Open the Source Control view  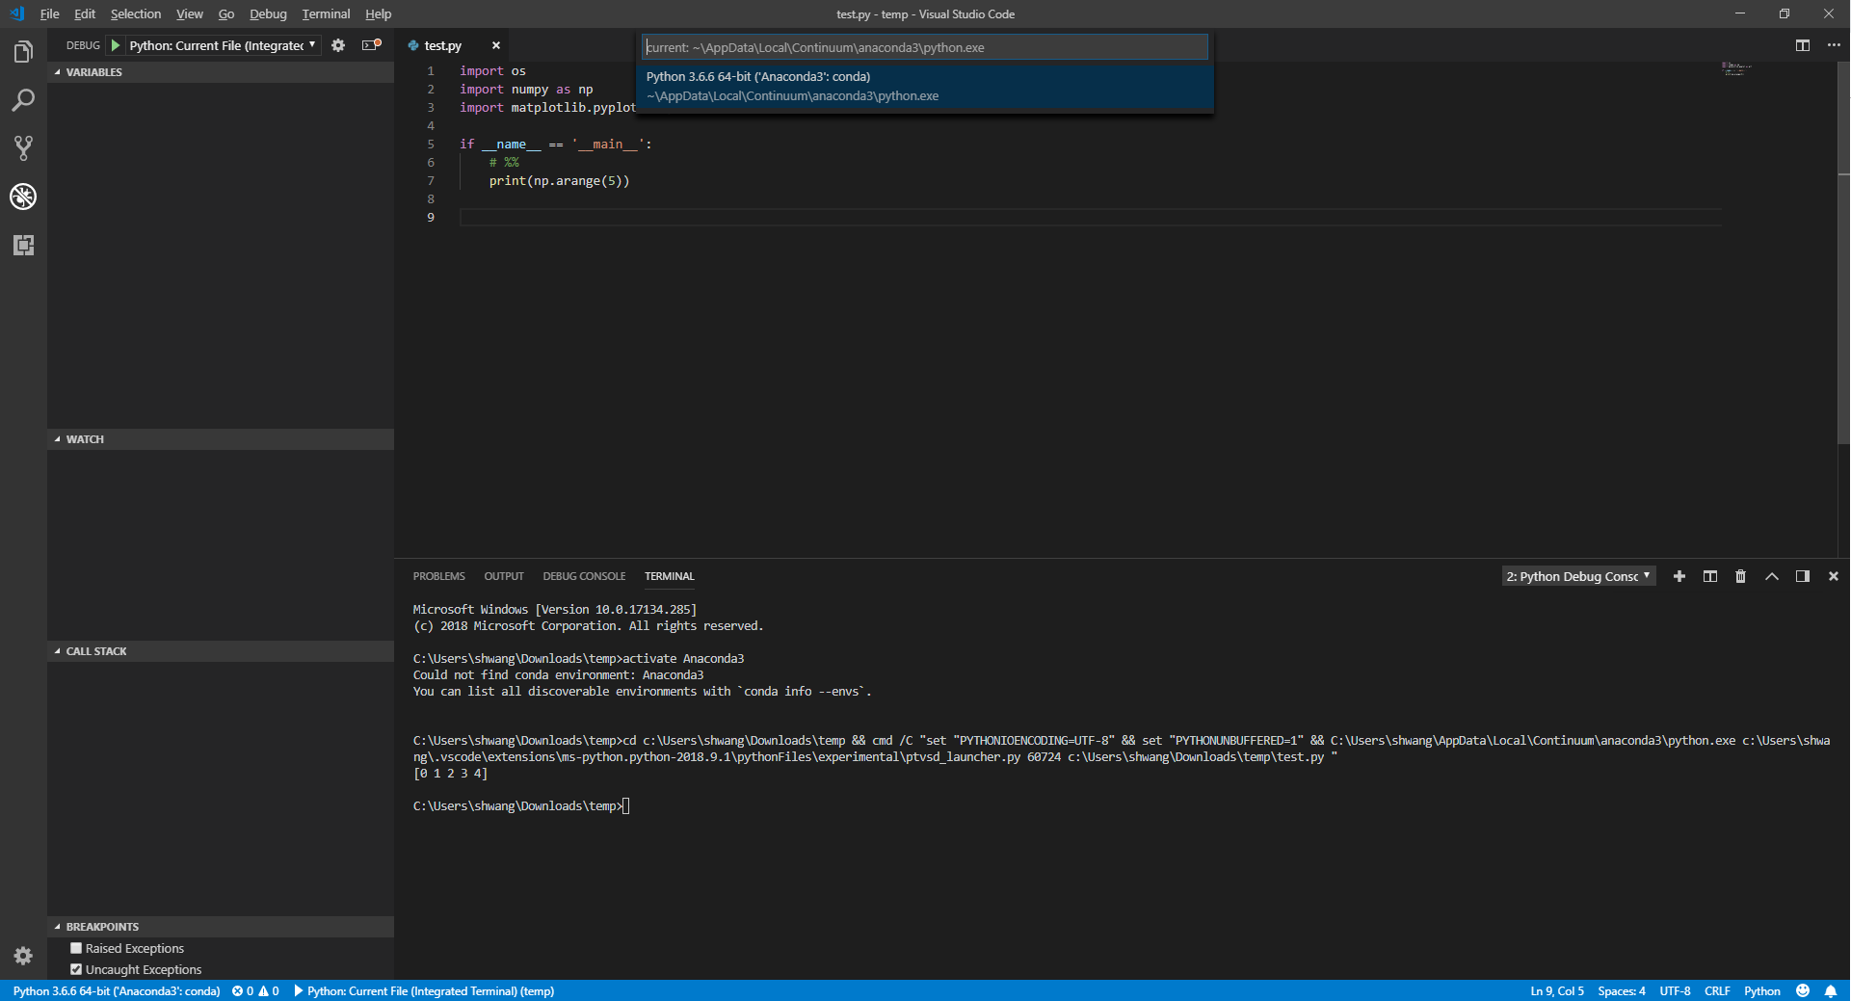pyautogui.click(x=23, y=148)
